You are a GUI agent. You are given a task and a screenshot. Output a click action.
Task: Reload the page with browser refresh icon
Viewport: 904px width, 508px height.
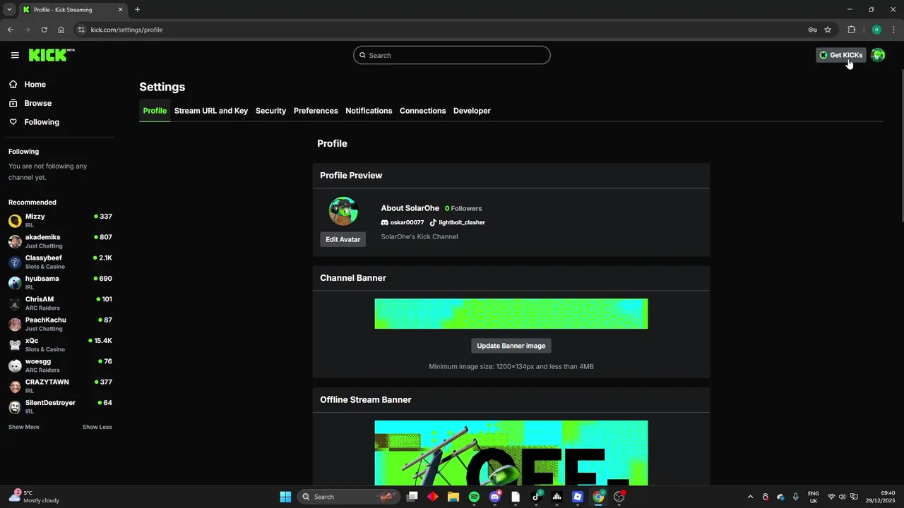click(44, 30)
